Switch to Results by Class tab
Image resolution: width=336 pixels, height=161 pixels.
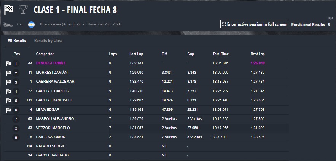pos(48,41)
